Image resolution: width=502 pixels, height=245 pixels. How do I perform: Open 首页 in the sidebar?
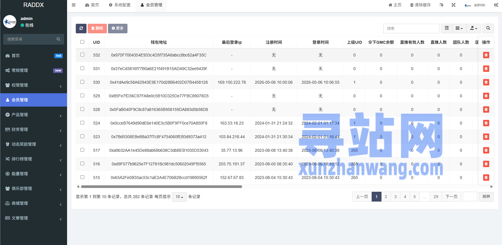[x=34, y=56]
